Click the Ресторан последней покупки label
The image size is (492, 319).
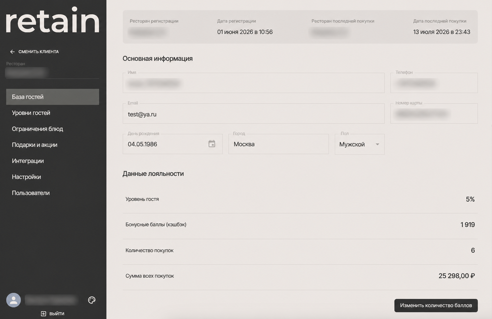(343, 21)
